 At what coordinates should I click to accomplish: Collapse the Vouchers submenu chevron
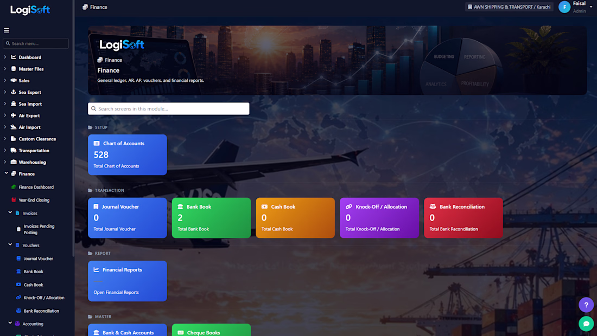10,245
